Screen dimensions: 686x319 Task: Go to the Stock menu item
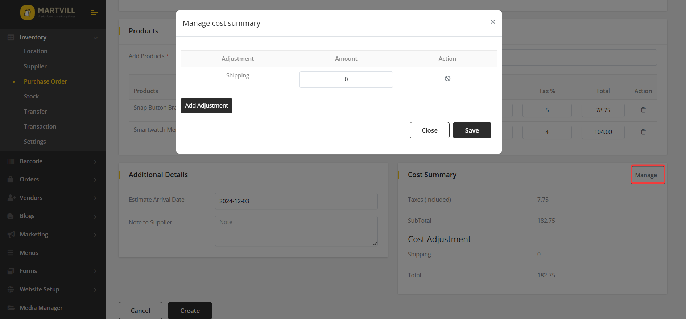31,96
